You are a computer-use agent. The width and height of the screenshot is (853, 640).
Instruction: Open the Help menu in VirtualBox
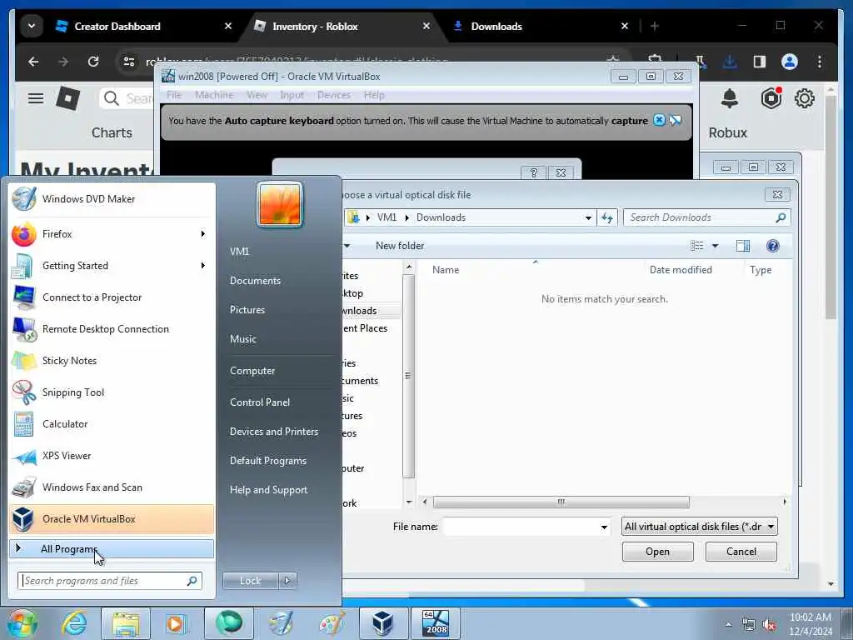pos(374,95)
